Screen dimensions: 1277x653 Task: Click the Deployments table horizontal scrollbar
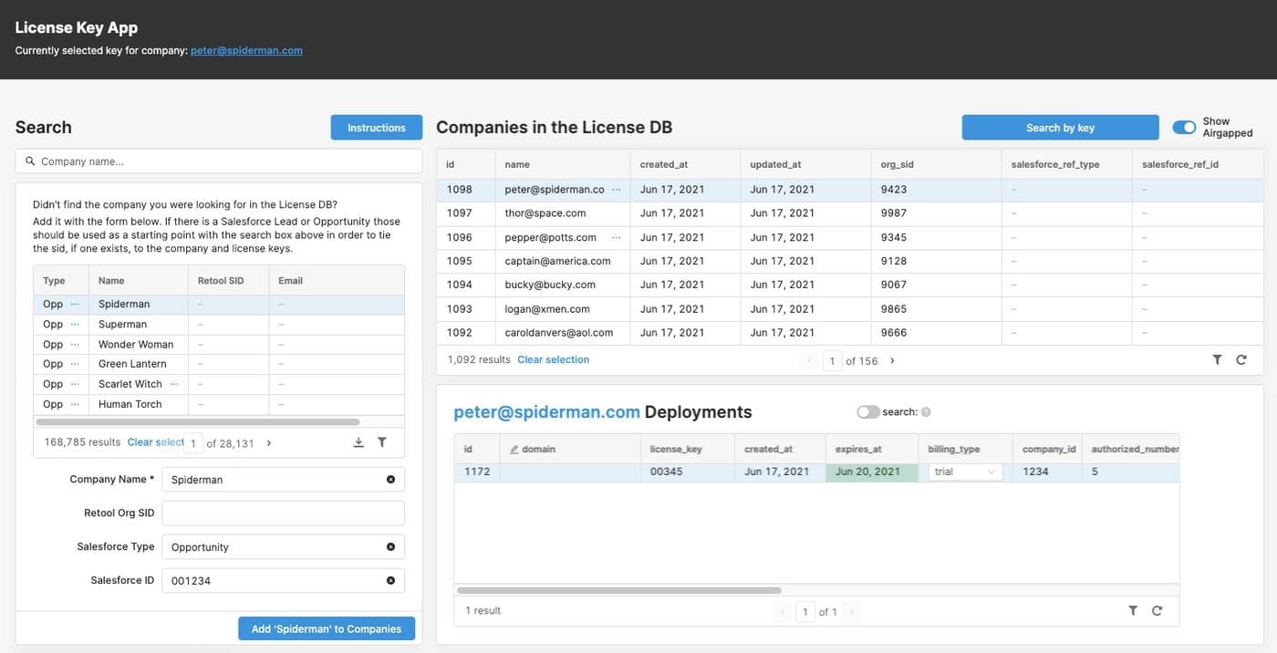(x=618, y=591)
